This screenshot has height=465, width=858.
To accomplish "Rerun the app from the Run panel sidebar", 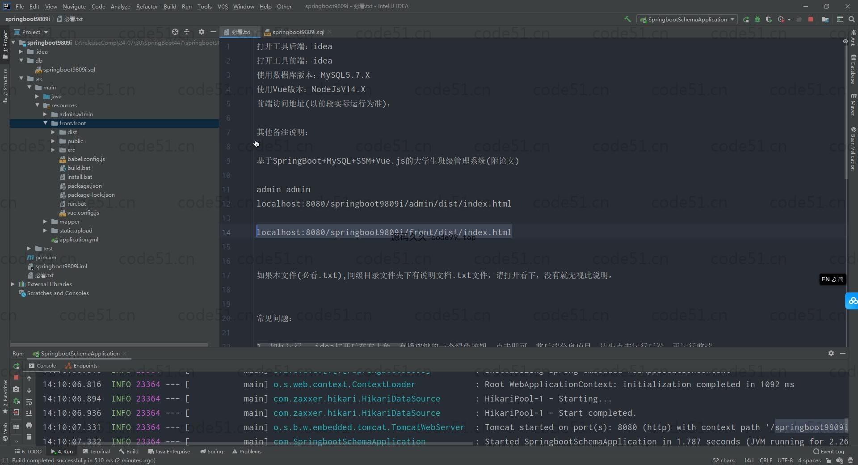I will tap(16, 366).
